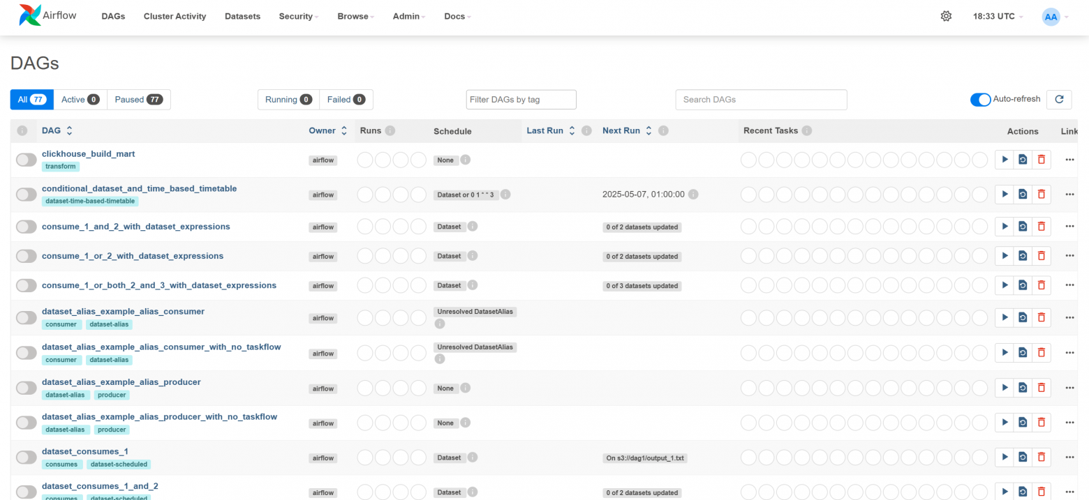The image size is (1089, 500).
Task: Trigger dataset_alias_example_alias_producer_with_no_taskflow DAG
Action: pos(1005,423)
